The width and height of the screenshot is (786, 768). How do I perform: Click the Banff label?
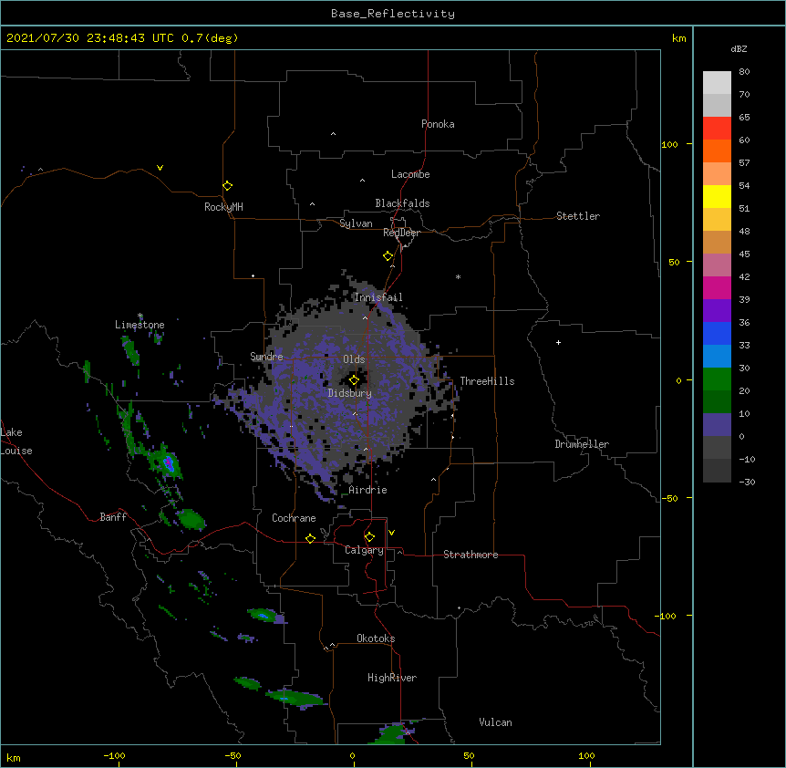pos(113,517)
